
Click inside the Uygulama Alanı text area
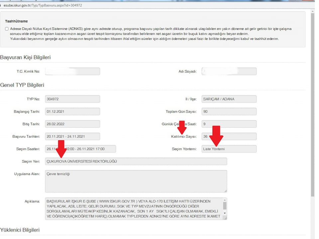click(x=136, y=181)
